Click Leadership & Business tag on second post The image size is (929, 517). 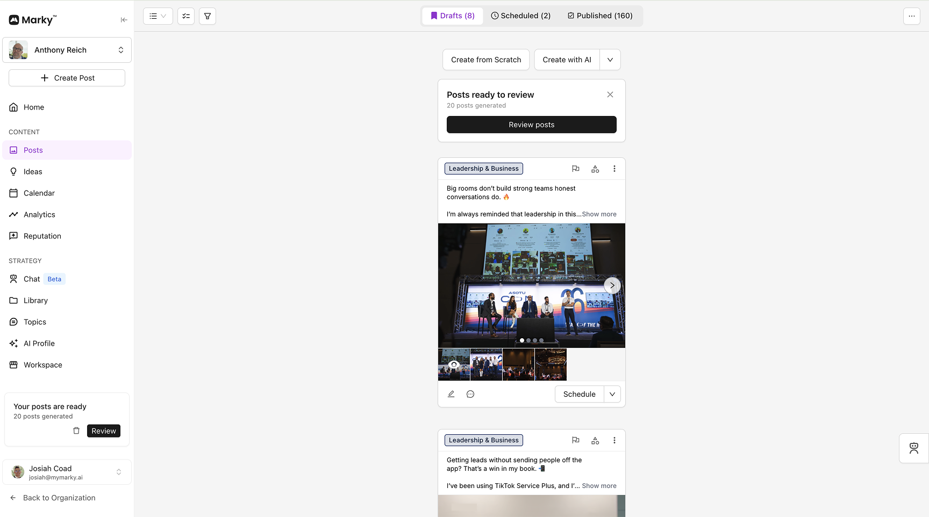[x=484, y=440]
